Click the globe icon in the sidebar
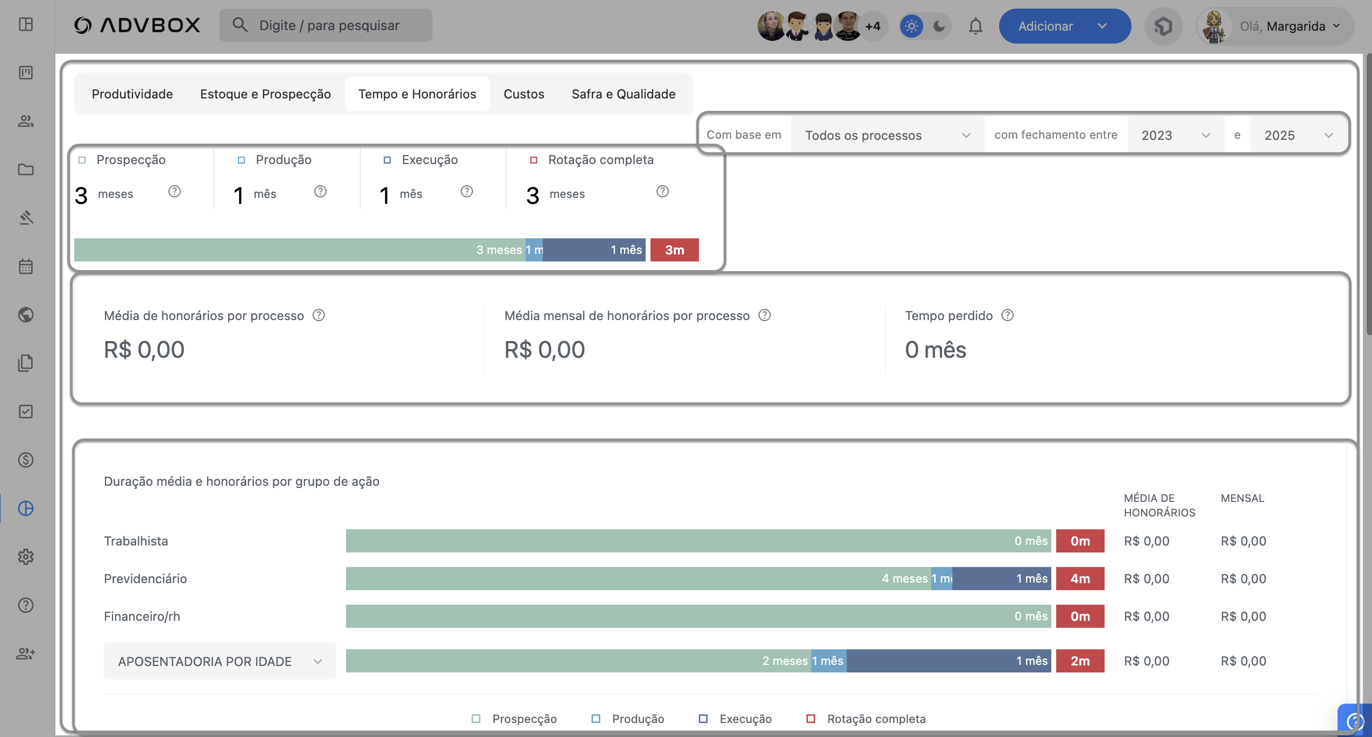Screen dimensions: 1372x737 pos(26,315)
